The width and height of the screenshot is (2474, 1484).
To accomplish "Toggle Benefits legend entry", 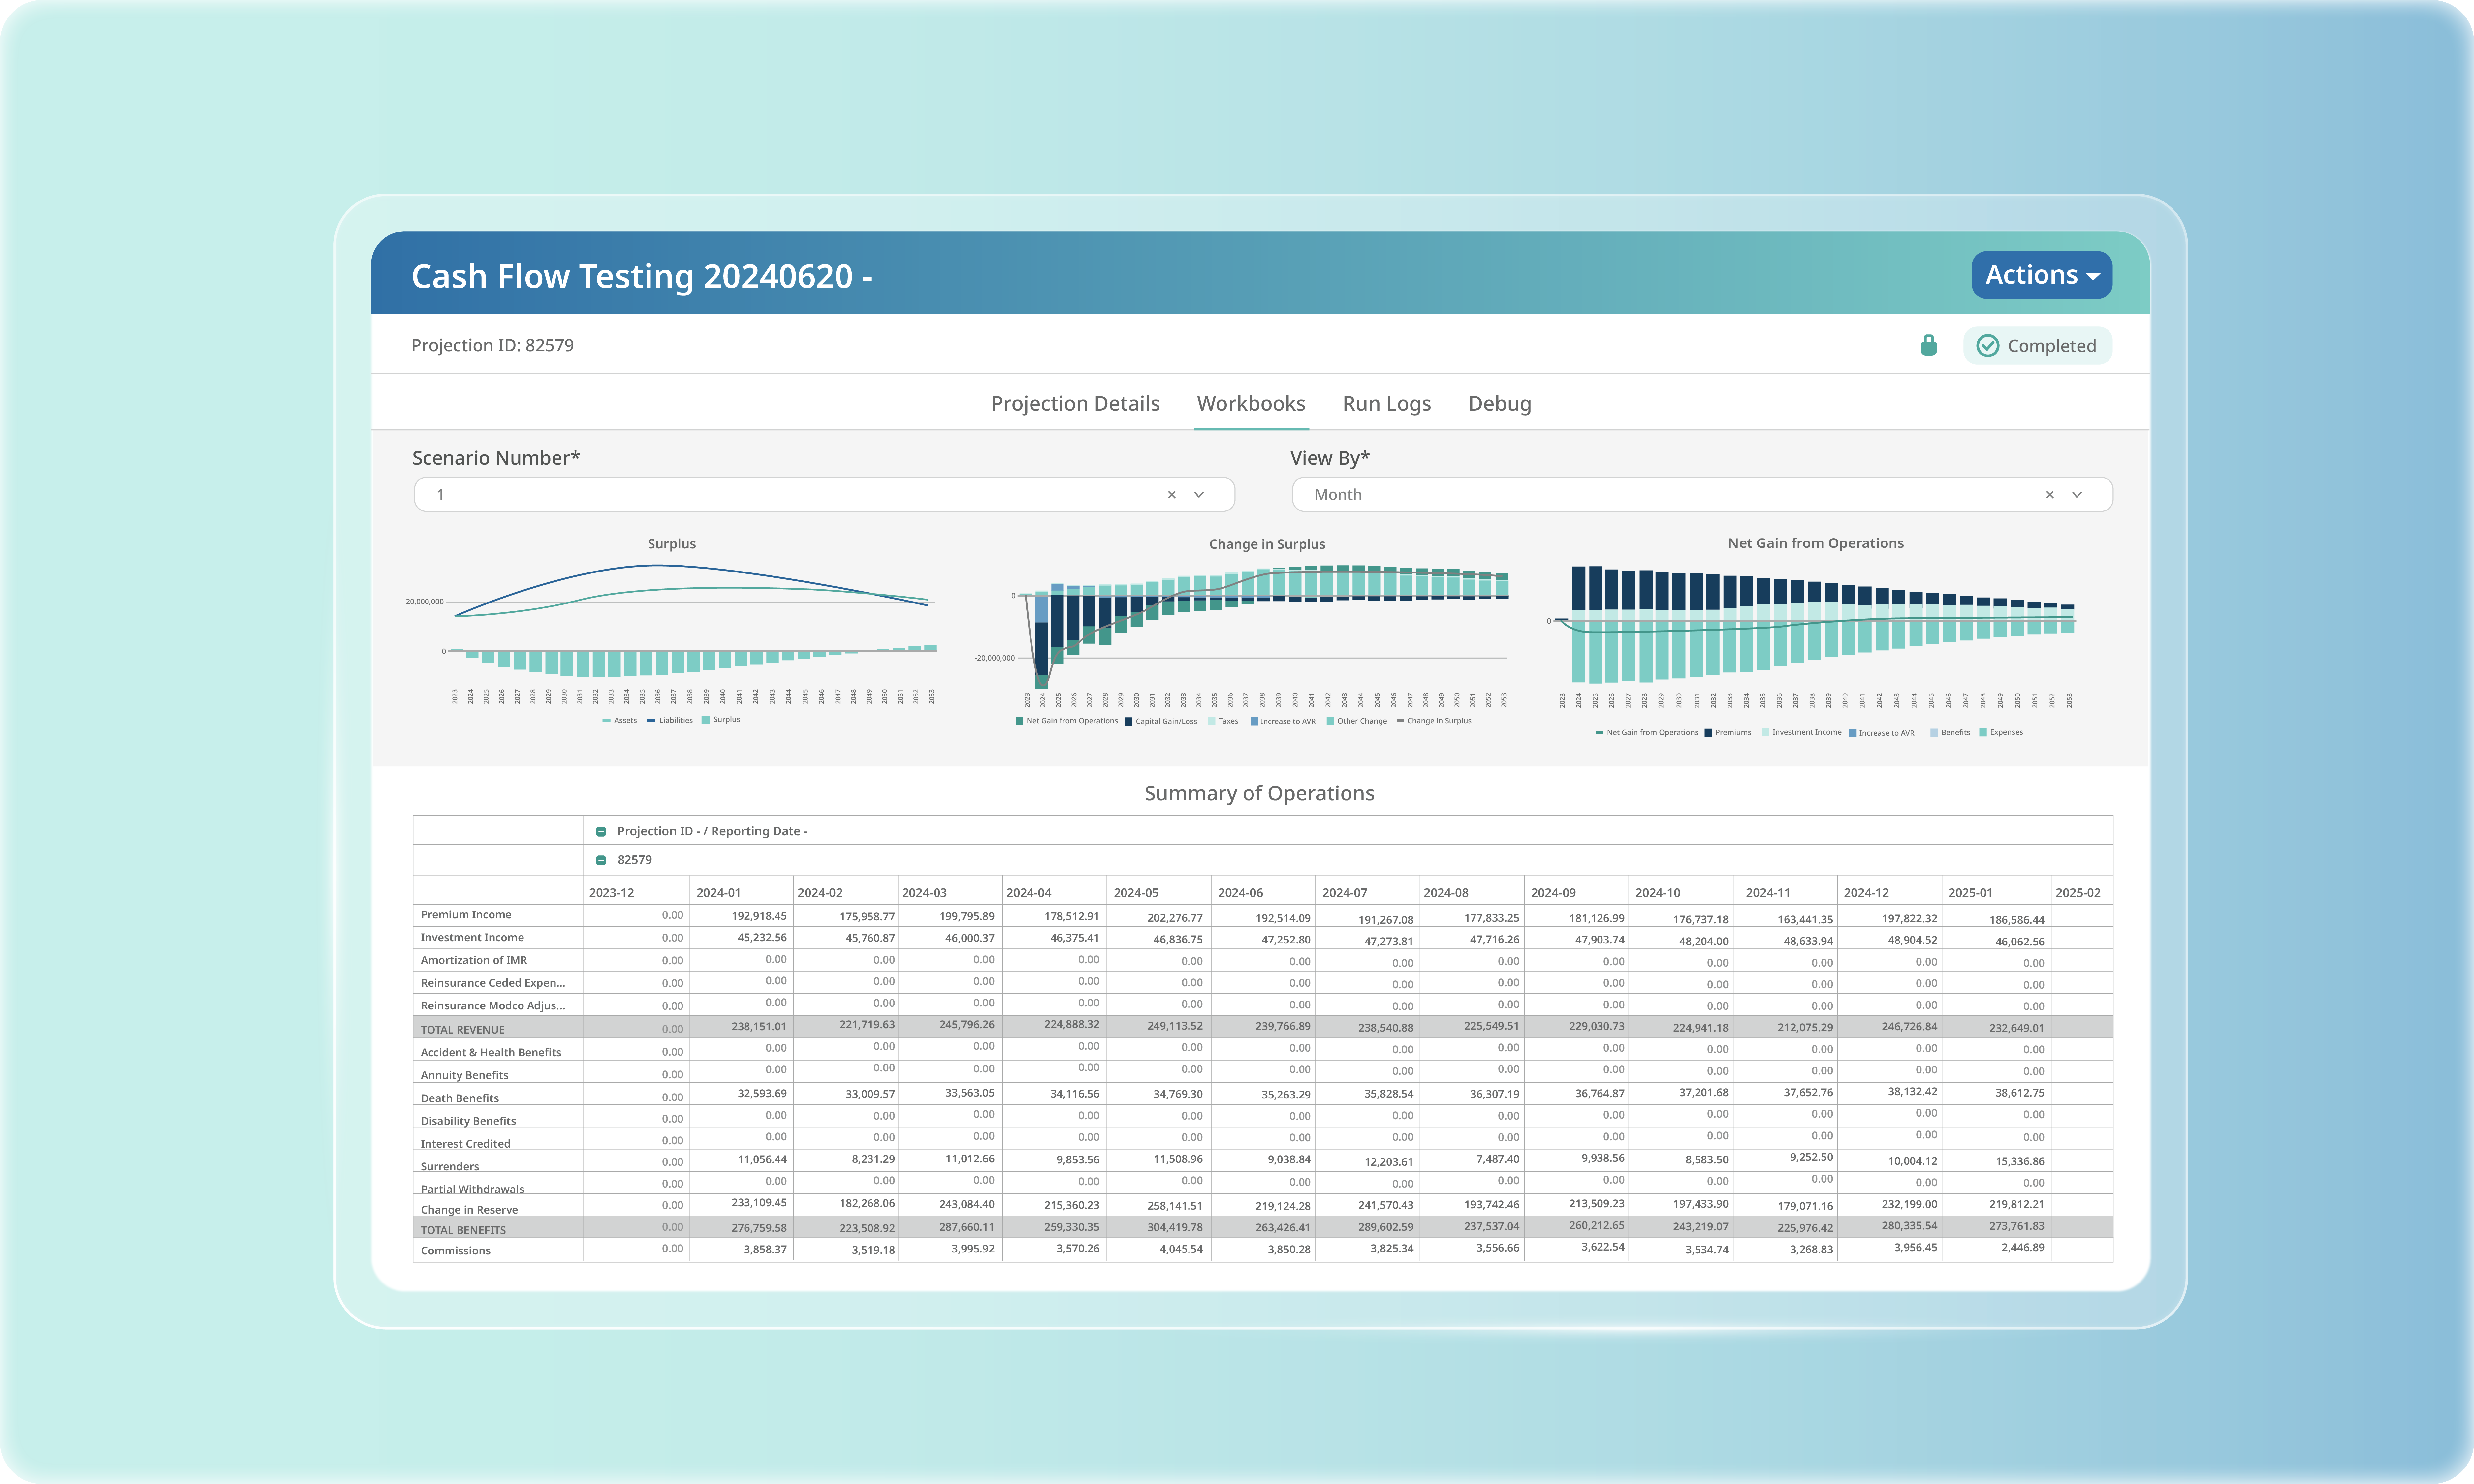I will (1950, 733).
